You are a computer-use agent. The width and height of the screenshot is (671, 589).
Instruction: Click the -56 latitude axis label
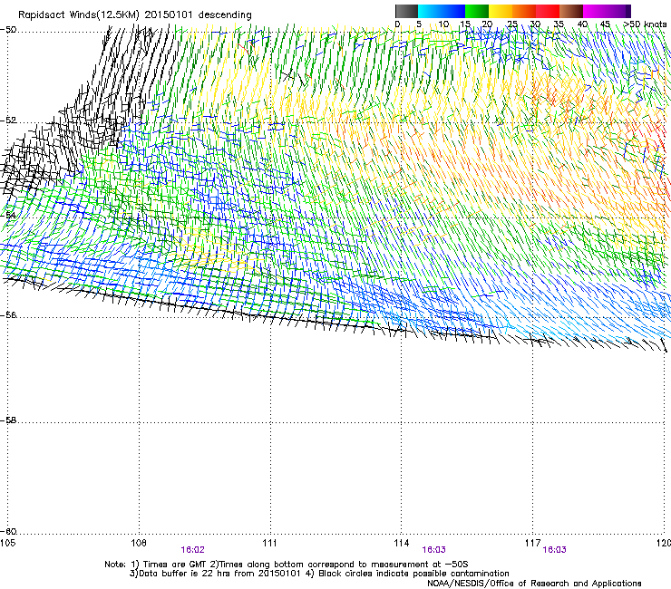pos(8,314)
